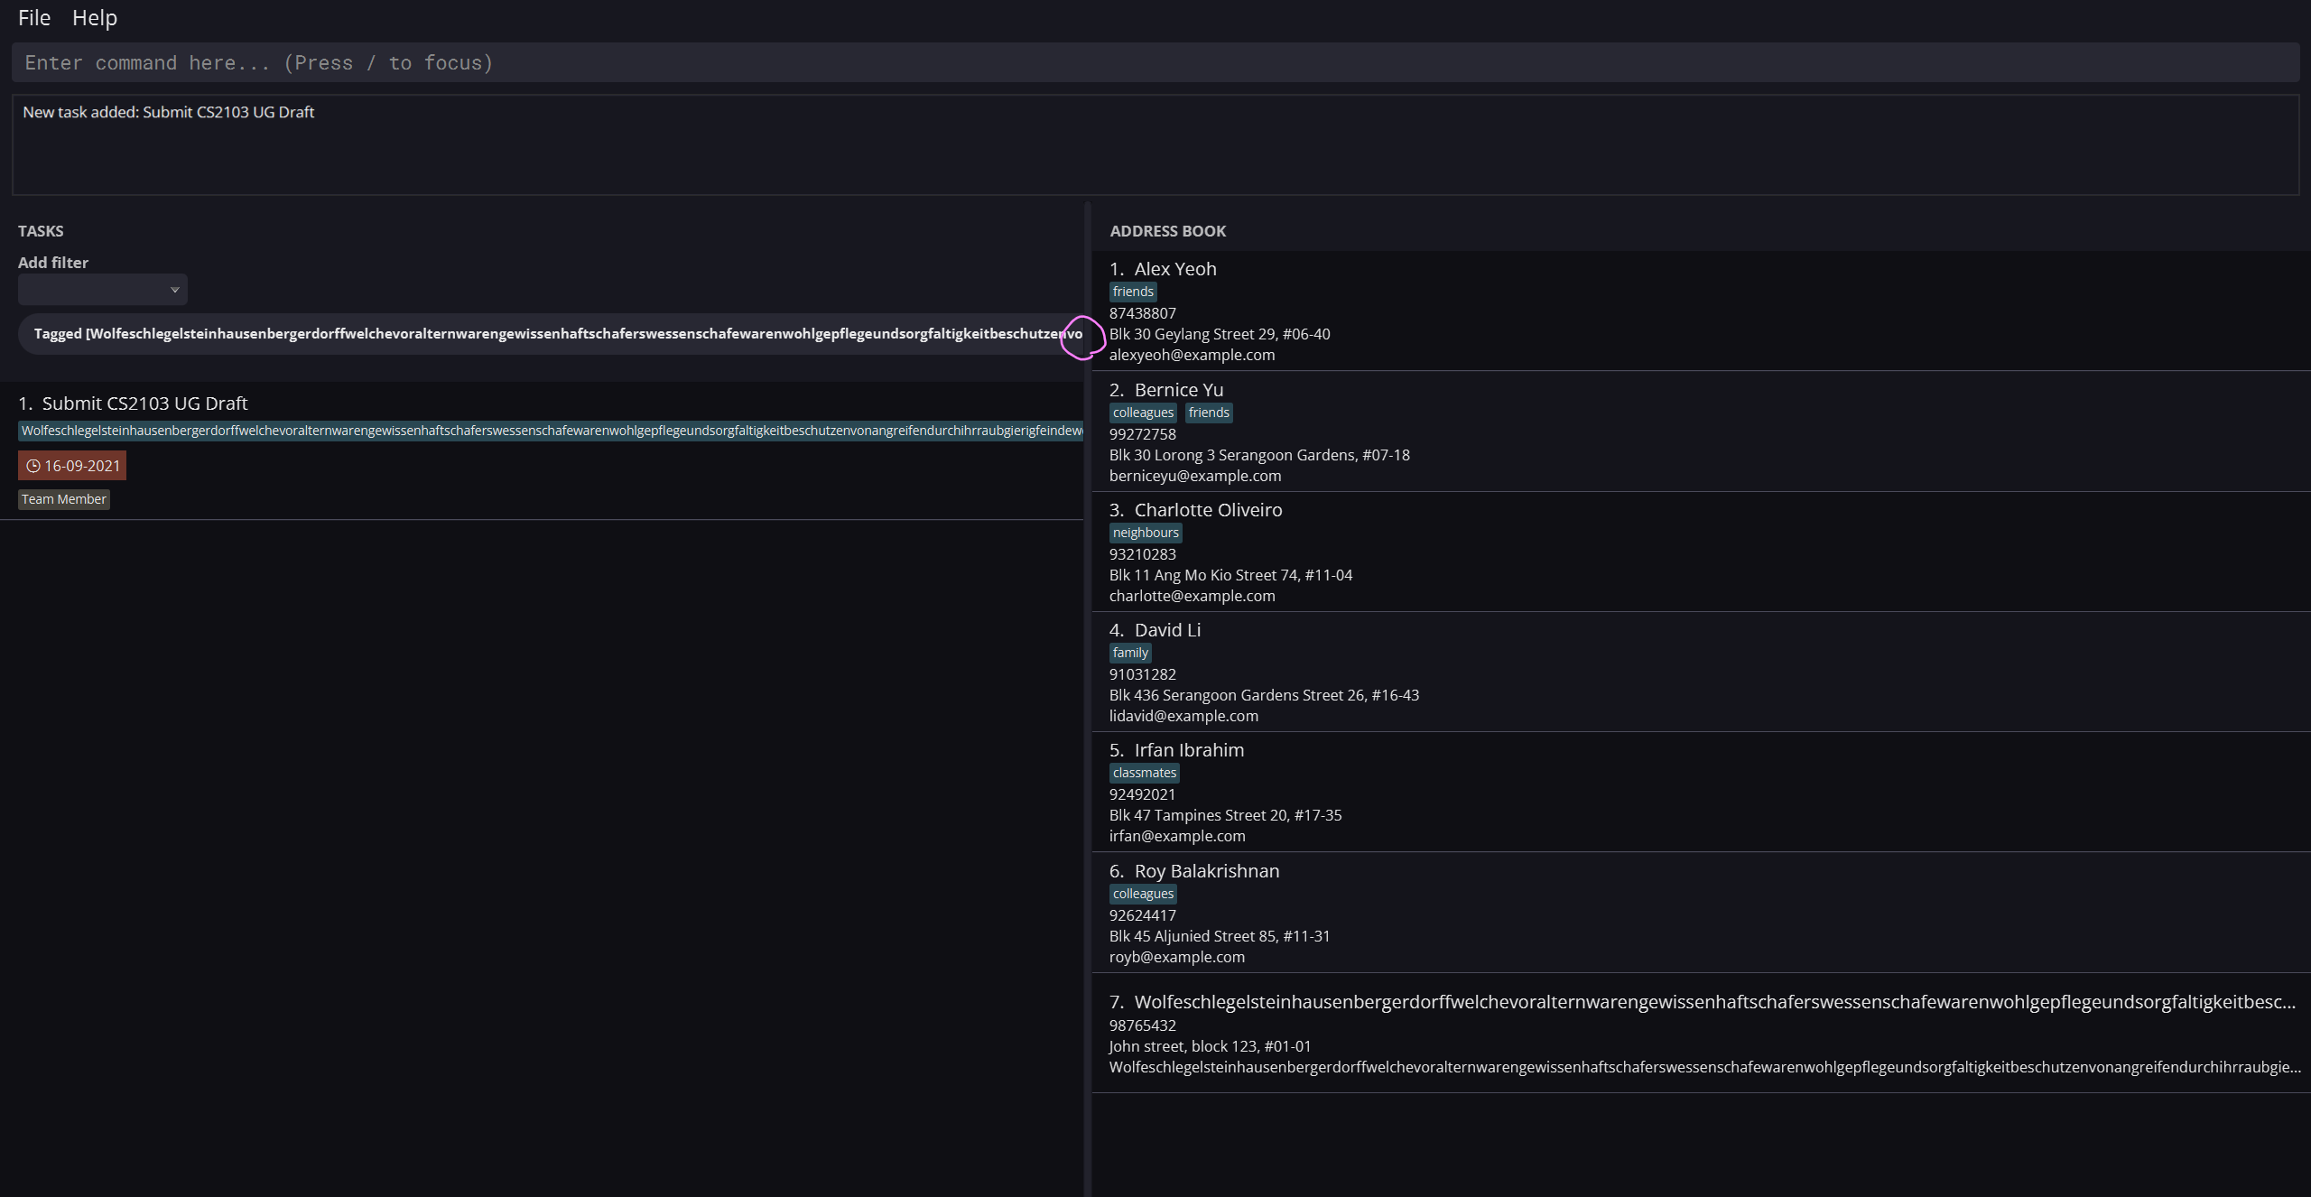Image resolution: width=2311 pixels, height=1197 pixels.
Task: Click Alex Yeoh's friends tag
Action: 1133,292
